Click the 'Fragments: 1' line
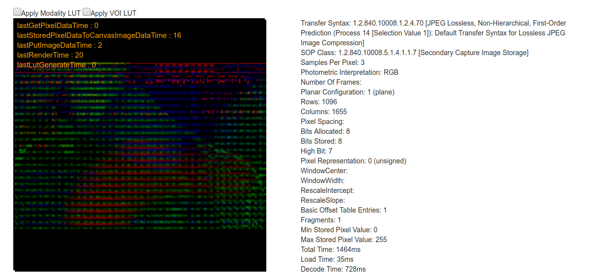This screenshot has height=280, width=597. 321,220
